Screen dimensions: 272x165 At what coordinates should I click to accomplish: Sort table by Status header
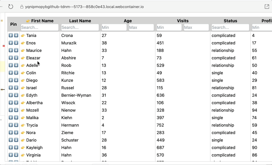[x=230, y=21]
